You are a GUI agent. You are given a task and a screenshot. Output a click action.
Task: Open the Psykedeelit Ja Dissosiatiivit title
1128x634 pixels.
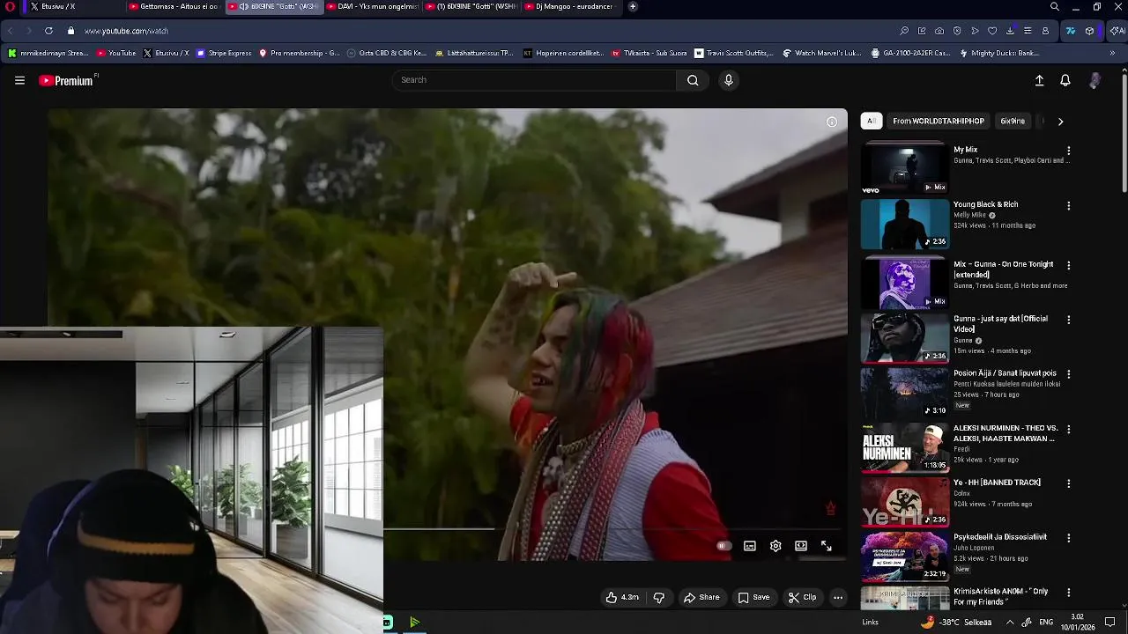click(x=999, y=537)
